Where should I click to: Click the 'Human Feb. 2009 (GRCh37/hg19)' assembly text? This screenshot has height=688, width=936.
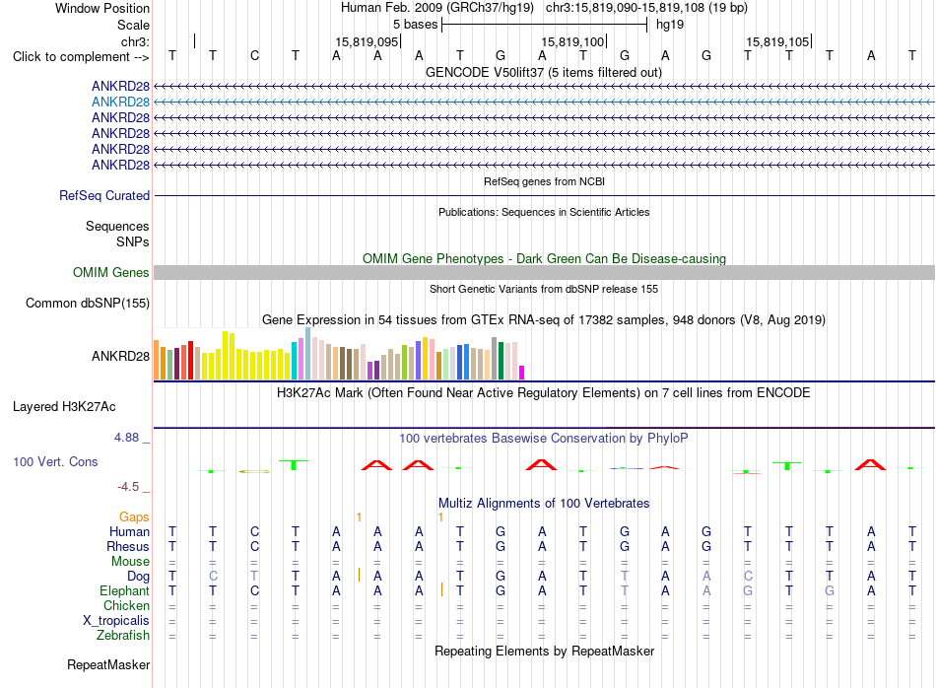(436, 8)
